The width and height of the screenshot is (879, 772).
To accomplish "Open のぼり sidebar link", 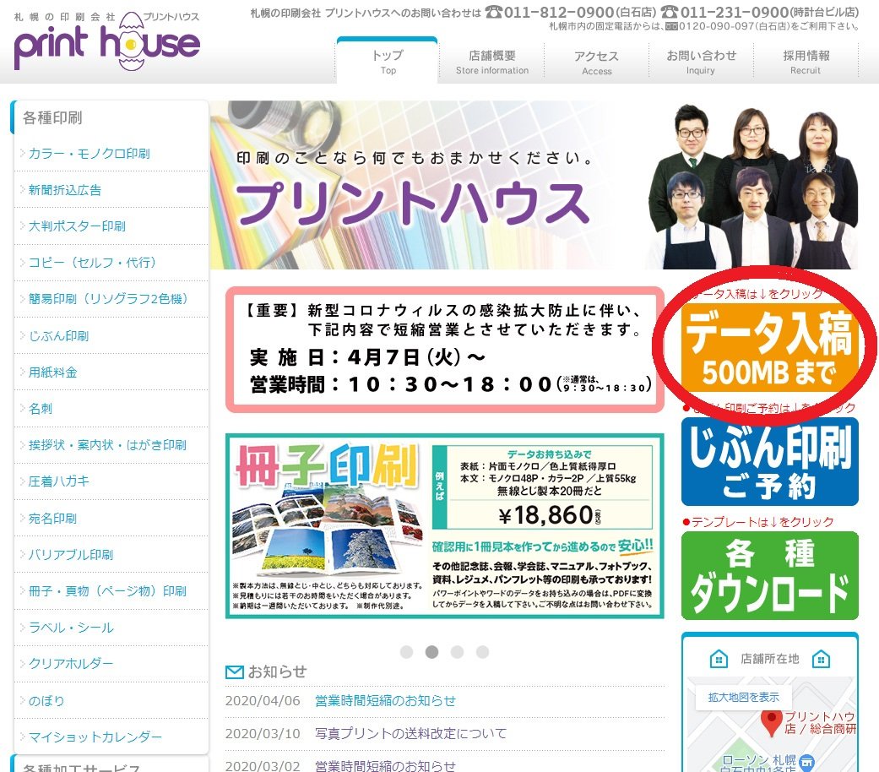I will point(46,701).
